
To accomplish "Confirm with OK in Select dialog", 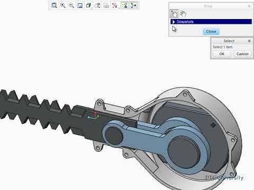I will (x=222, y=54).
